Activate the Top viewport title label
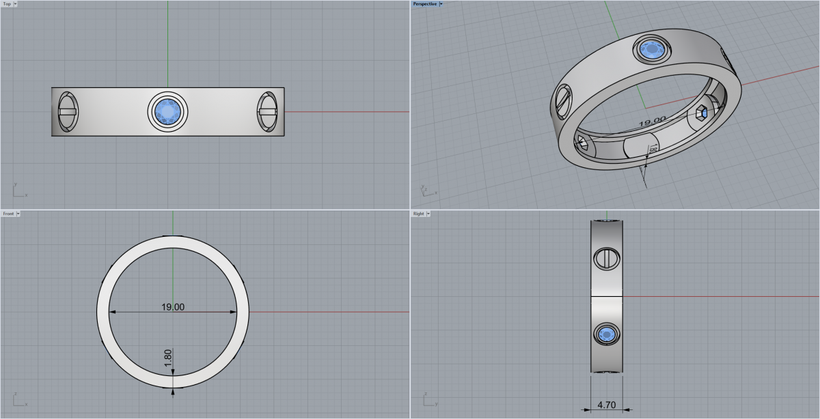This screenshot has height=419, width=820. click(x=7, y=4)
